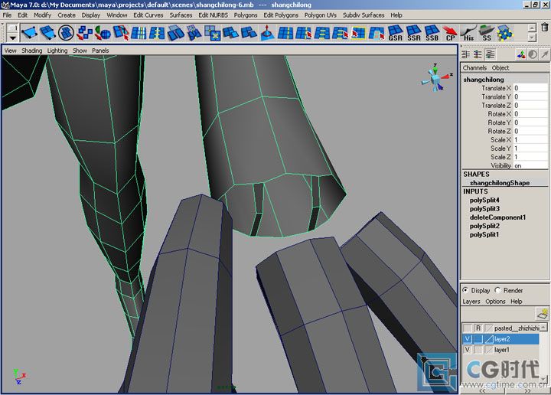Click the small cubes with red arrow icon
The width and height of the screenshot is (551, 395).
[x=84, y=33]
